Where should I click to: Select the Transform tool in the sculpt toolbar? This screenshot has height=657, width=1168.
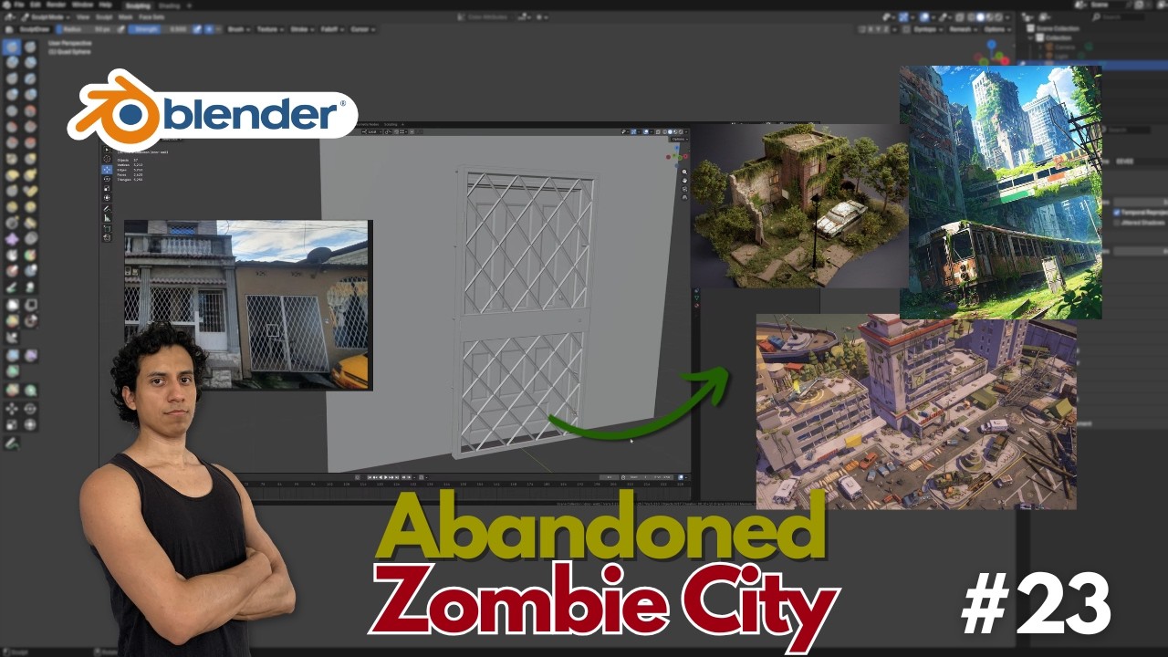[30, 424]
